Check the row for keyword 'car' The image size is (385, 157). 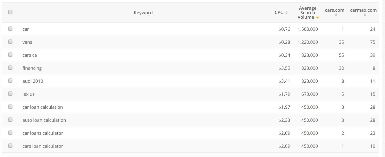10,28
